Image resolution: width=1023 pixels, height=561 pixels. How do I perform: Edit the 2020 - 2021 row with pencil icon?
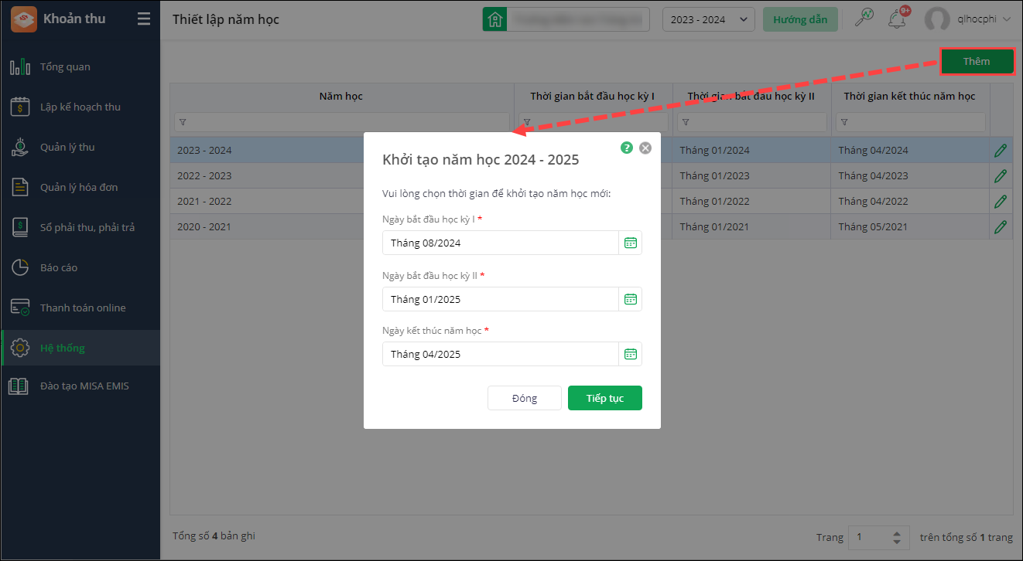[1001, 227]
